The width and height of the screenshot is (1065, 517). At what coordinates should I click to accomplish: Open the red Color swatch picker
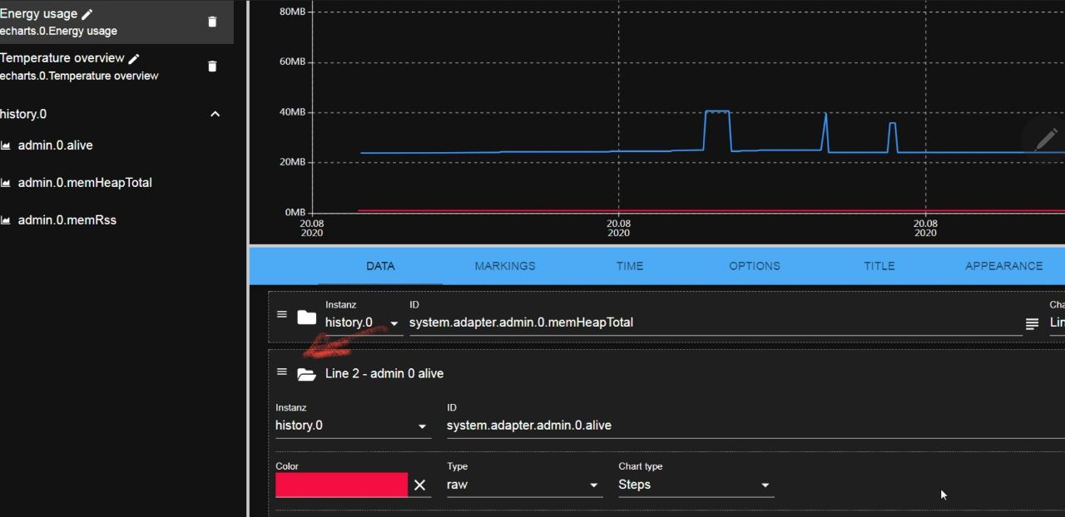click(x=342, y=485)
